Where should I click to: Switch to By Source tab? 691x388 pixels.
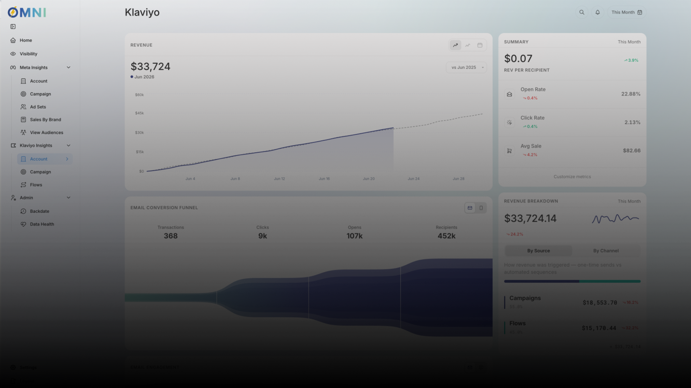[x=538, y=251]
